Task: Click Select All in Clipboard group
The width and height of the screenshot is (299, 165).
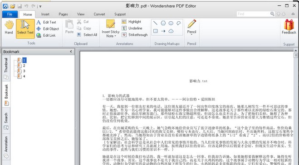Action: point(87,35)
